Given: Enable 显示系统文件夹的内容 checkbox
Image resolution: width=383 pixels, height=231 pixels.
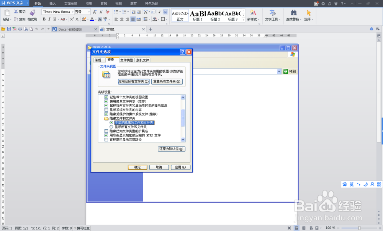Looking at the screenshot, I should coord(106,110).
